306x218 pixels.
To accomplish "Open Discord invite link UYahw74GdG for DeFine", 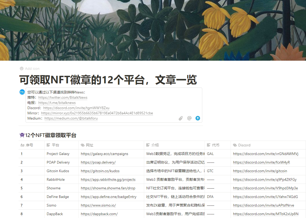I will click(265, 197).
